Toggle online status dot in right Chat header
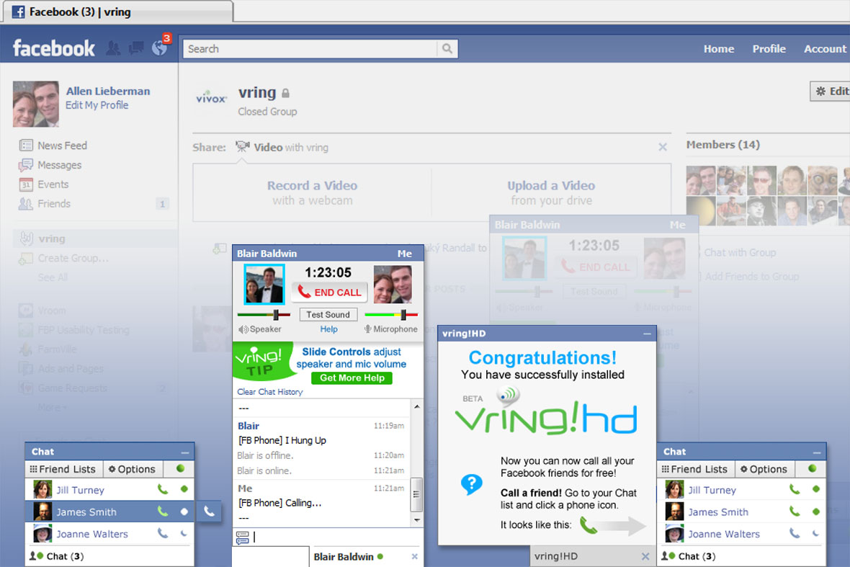Screen dimensions: 850x567 pyautogui.click(x=812, y=468)
